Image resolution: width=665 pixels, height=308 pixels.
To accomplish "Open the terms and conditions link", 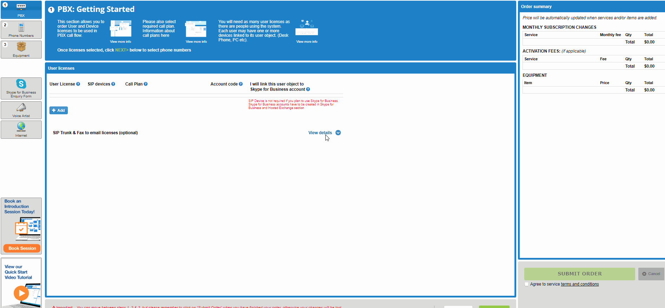I will pyautogui.click(x=580, y=284).
